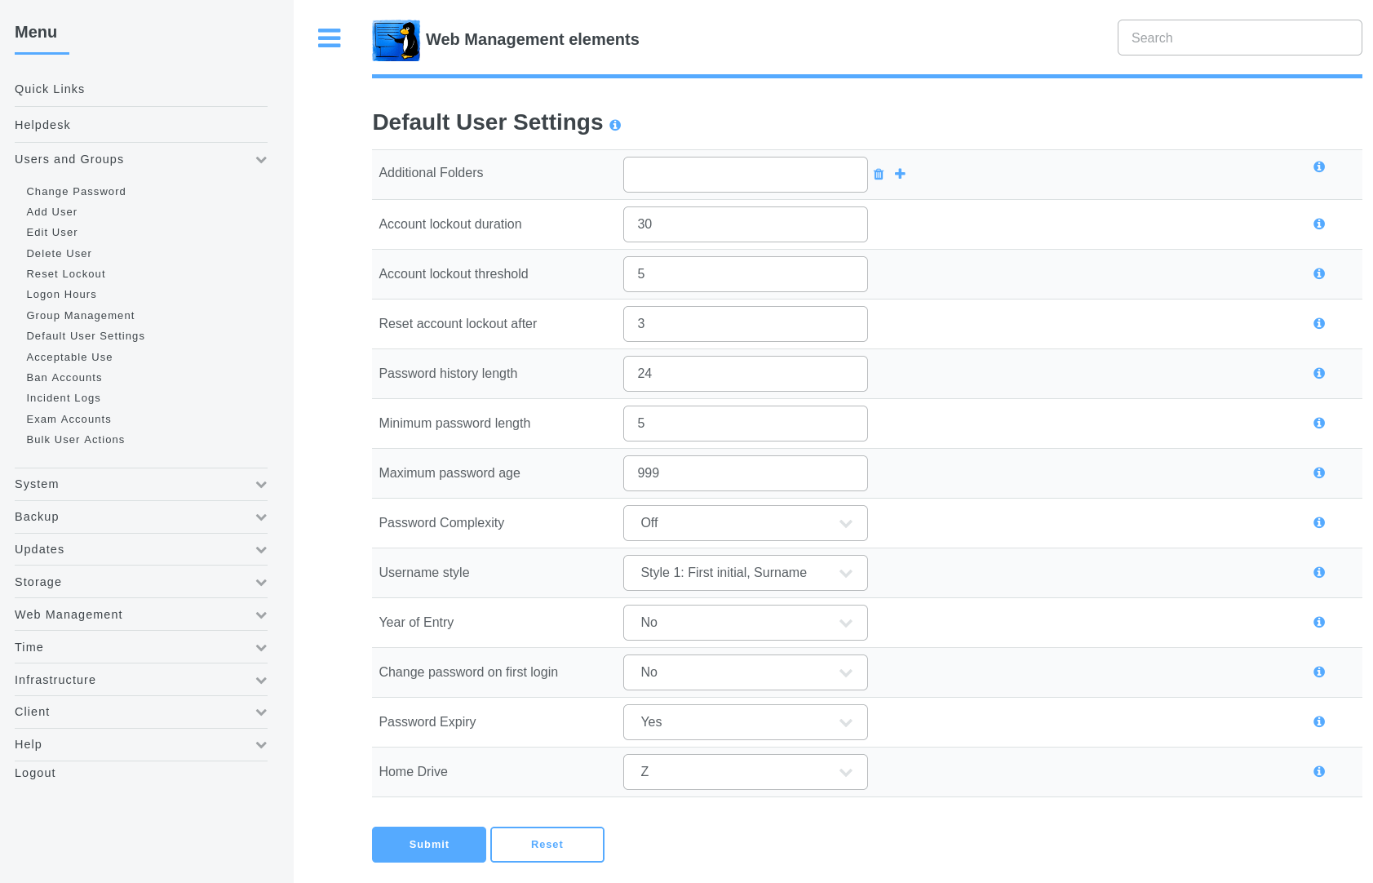Open Reset Lockout in sidebar menu

(x=66, y=274)
